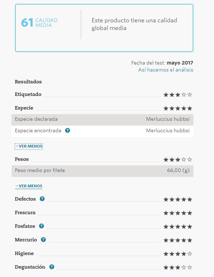
Task: Collapse Pesos details with Ver Menos
Action: (29, 186)
